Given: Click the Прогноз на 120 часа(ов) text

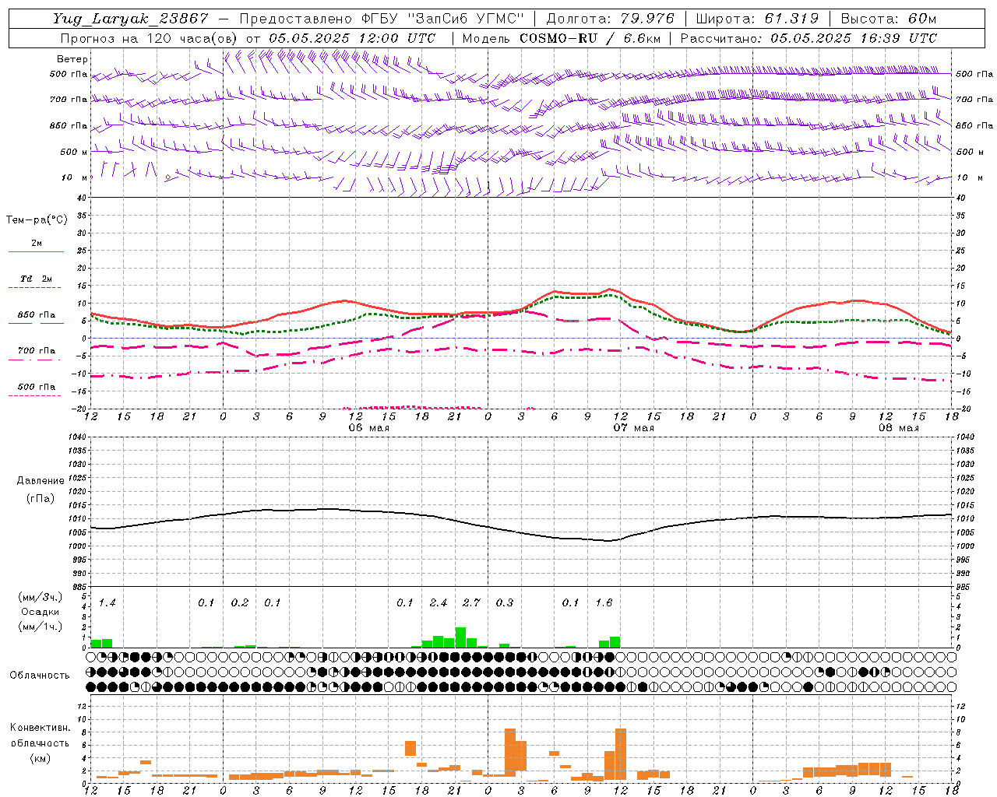Looking at the screenshot, I should [x=150, y=38].
